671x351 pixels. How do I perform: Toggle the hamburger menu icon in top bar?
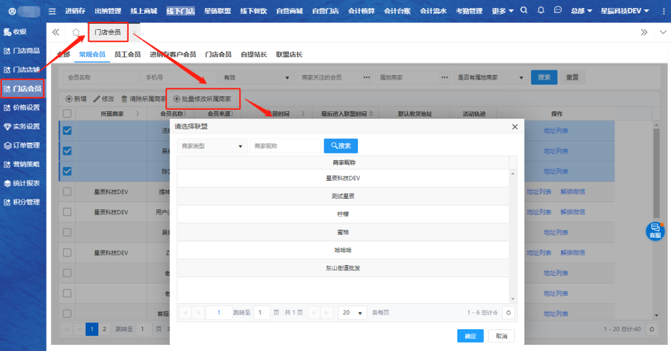(52, 11)
